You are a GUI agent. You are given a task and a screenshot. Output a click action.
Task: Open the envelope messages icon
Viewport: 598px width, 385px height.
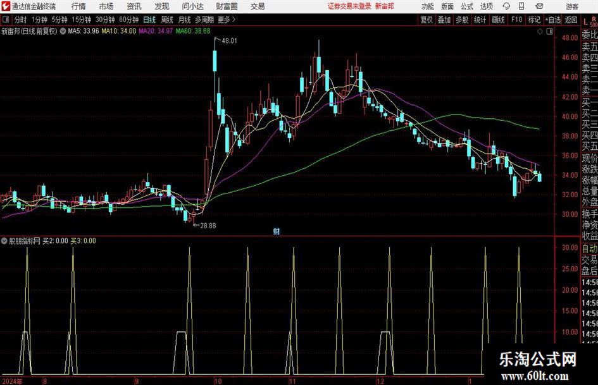coord(539,6)
